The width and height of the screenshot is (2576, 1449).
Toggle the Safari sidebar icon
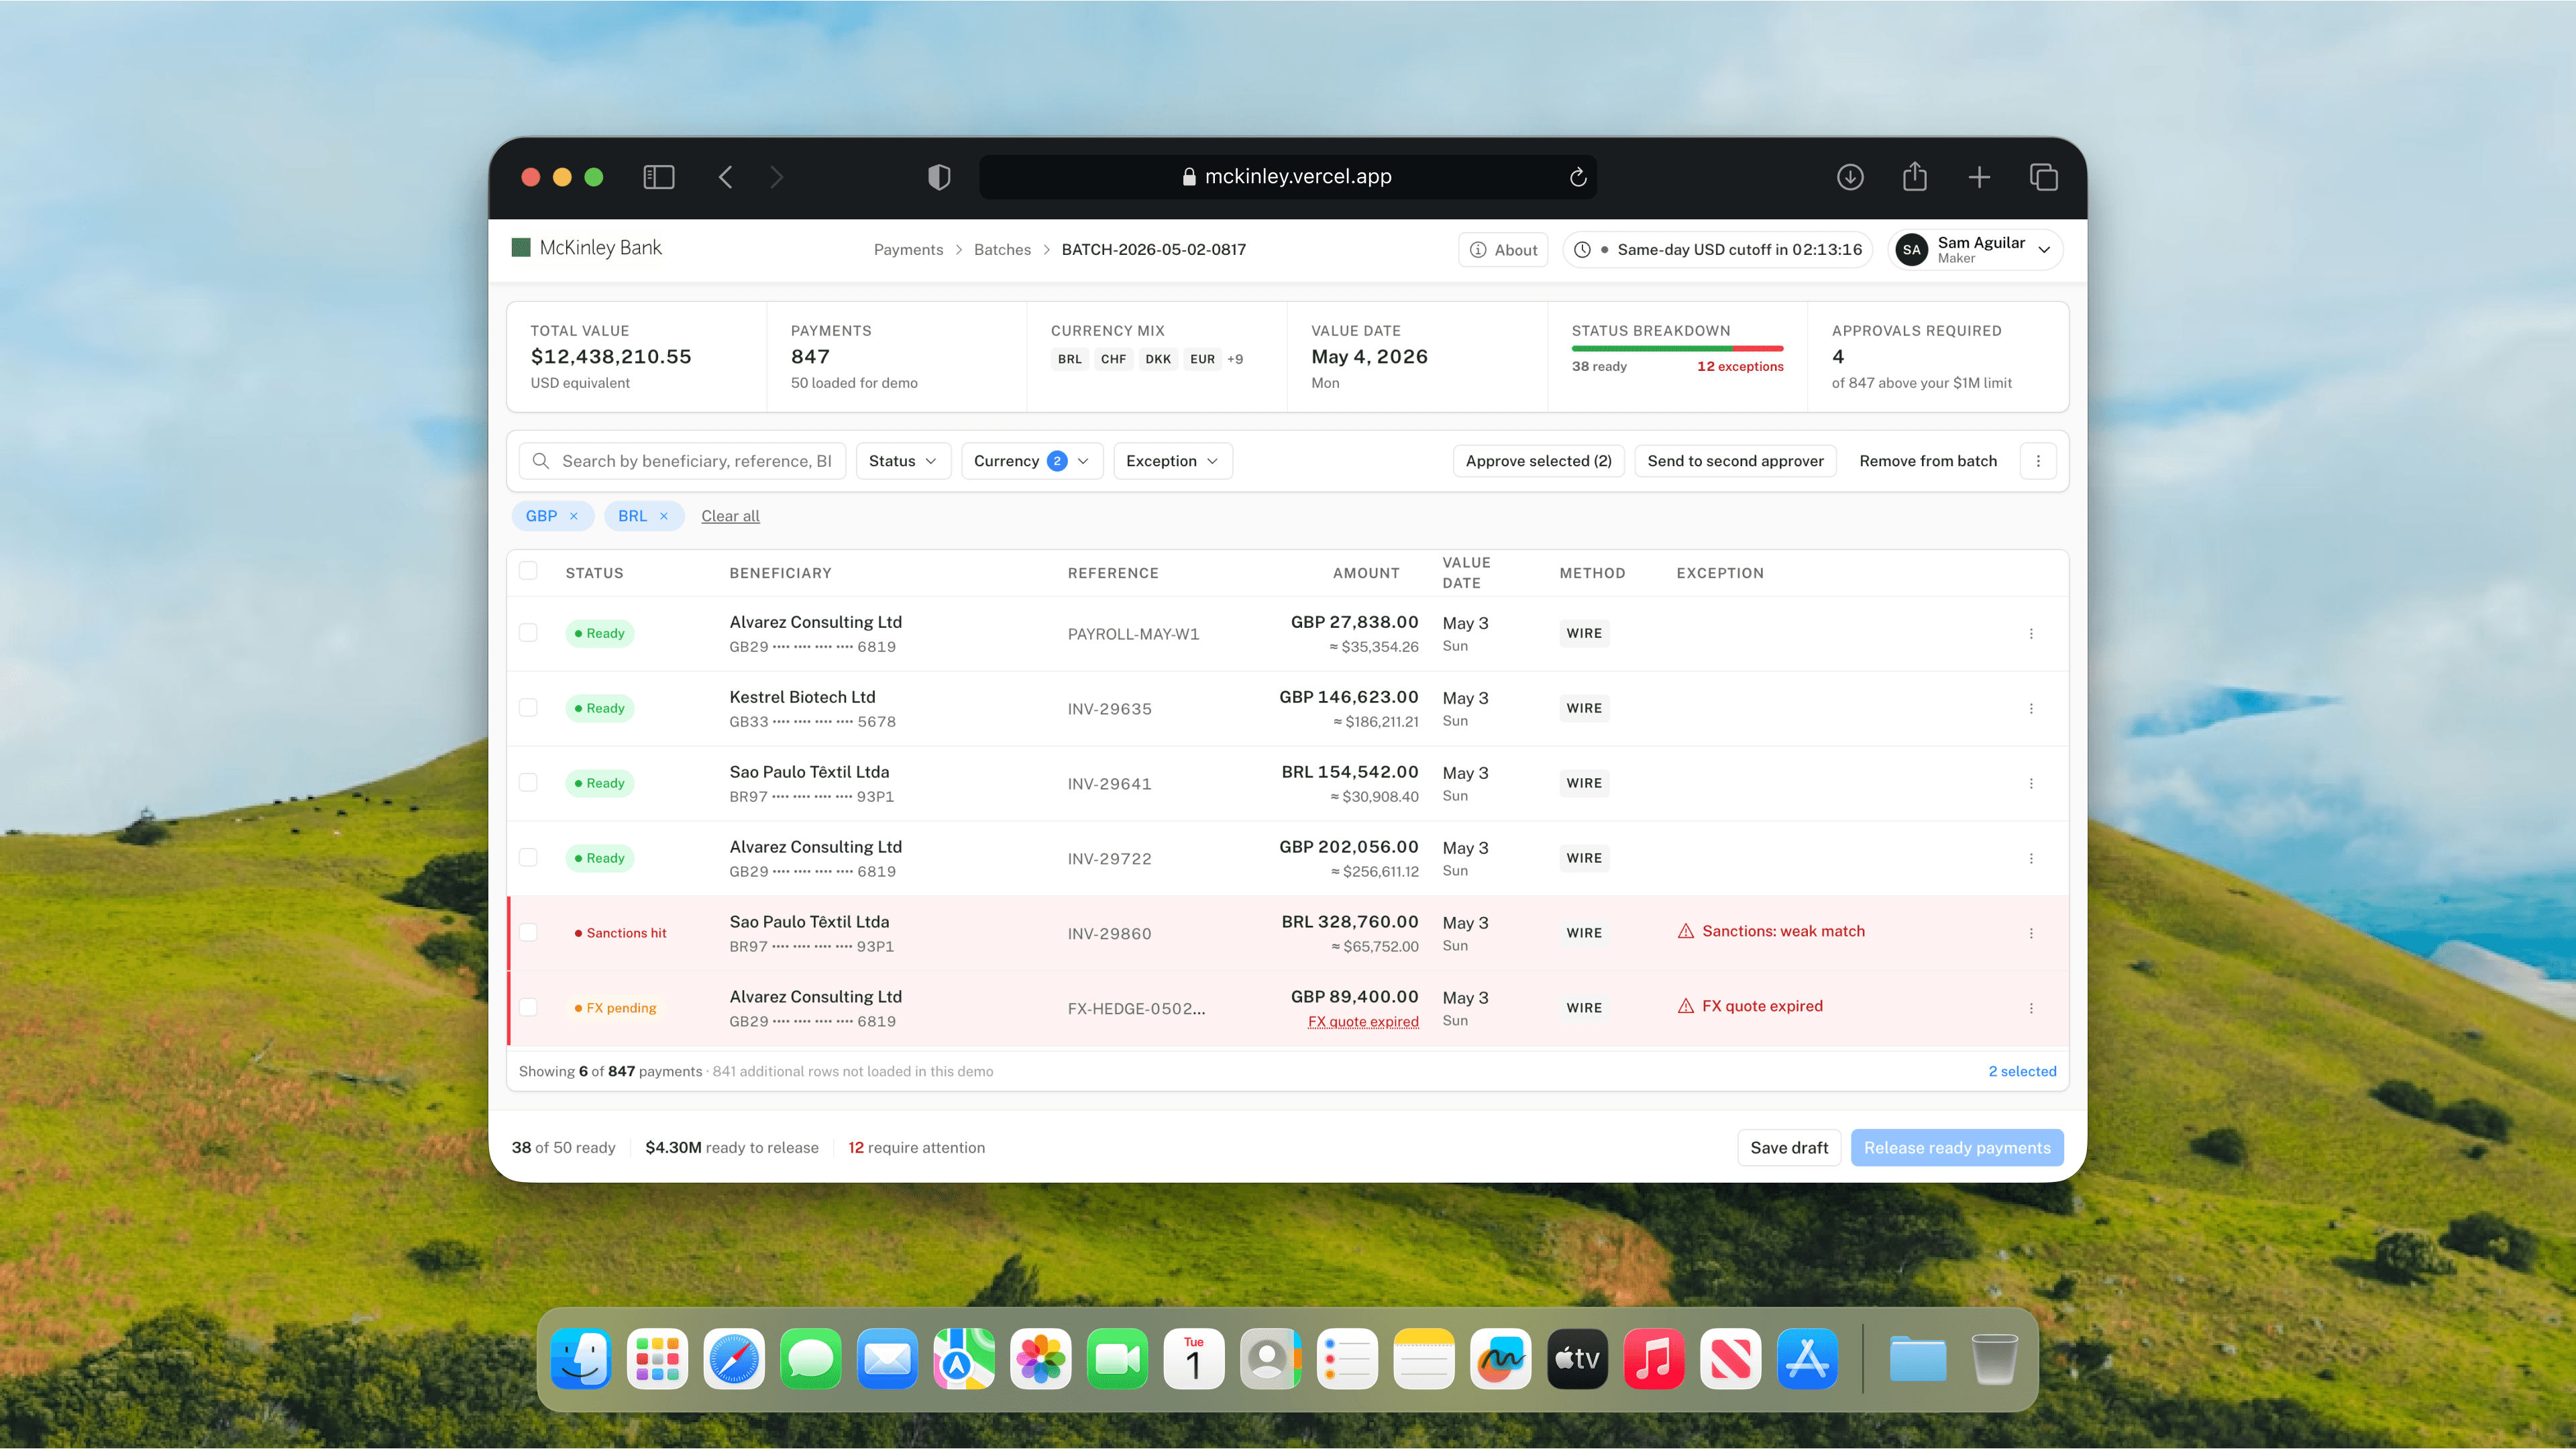point(658,177)
